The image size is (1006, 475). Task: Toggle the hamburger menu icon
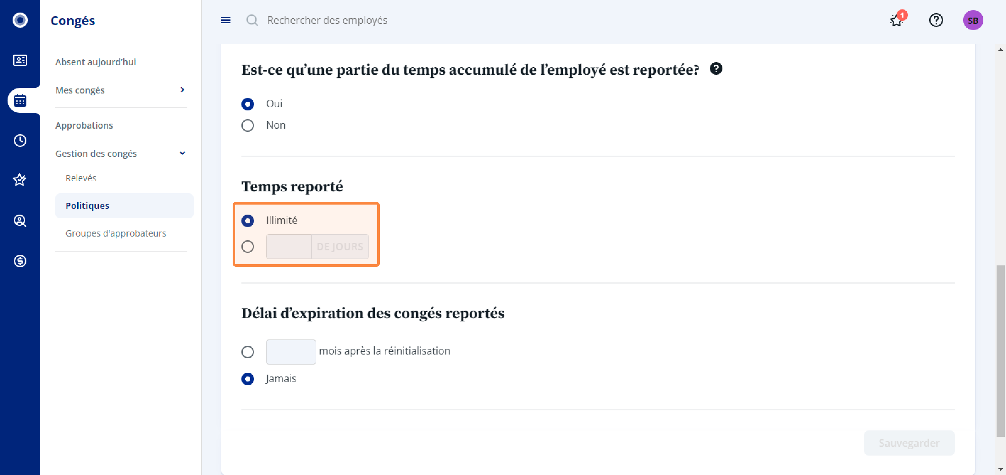click(x=226, y=20)
